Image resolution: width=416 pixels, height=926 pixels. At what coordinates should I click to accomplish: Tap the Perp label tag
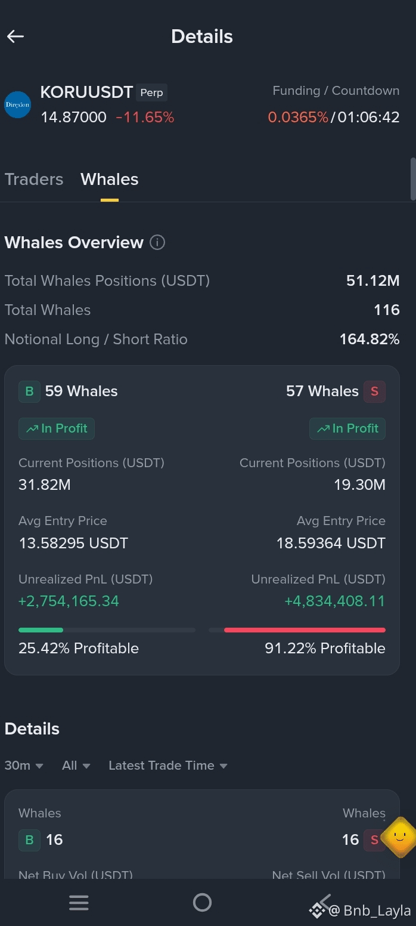(x=151, y=93)
